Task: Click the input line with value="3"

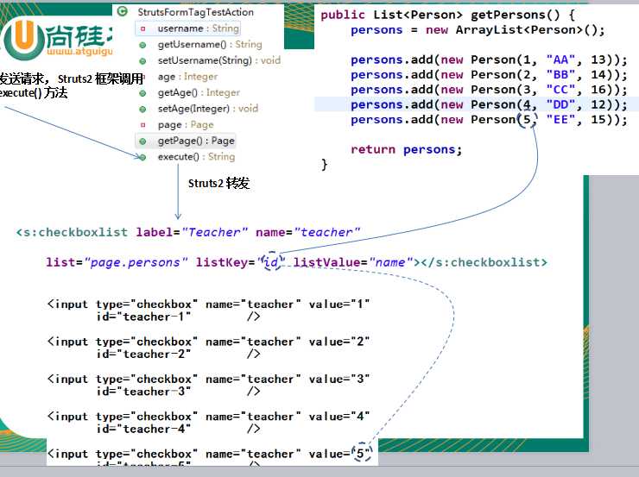Action: pos(208,379)
